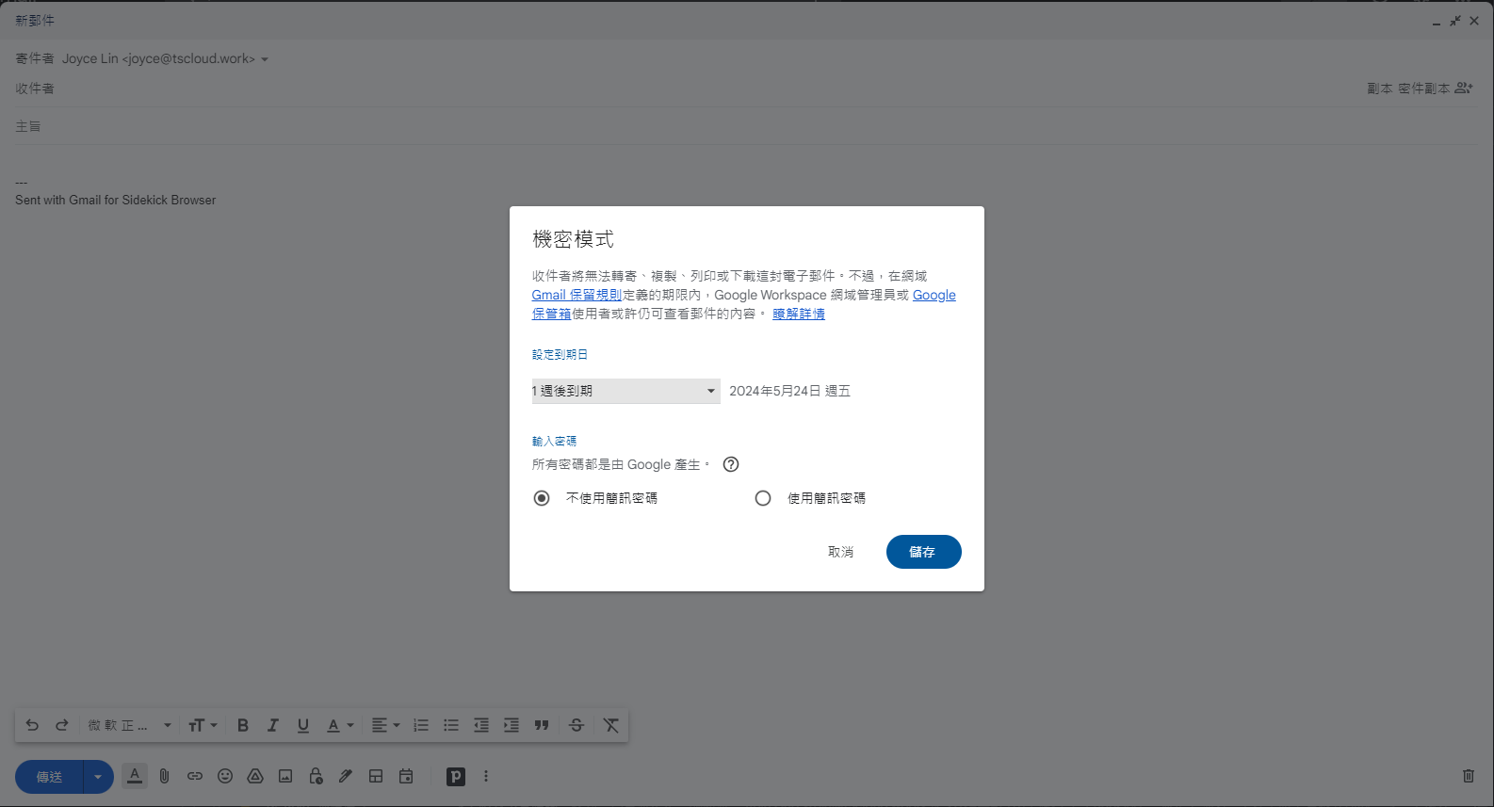The width and height of the screenshot is (1494, 807).
Task: Open the font family dropdown
Action: 130,725
